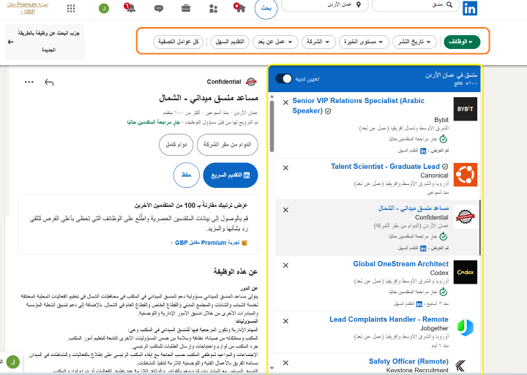Image resolution: width=527 pixels, height=375 pixels.
Task: Open profile avatar in top navbar
Action: tap(104, 8)
